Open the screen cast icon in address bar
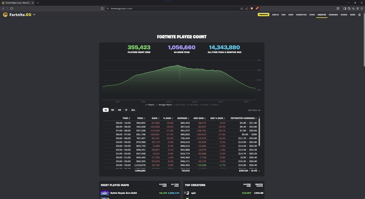This screenshot has width=365, height=199. click(242, 8)
